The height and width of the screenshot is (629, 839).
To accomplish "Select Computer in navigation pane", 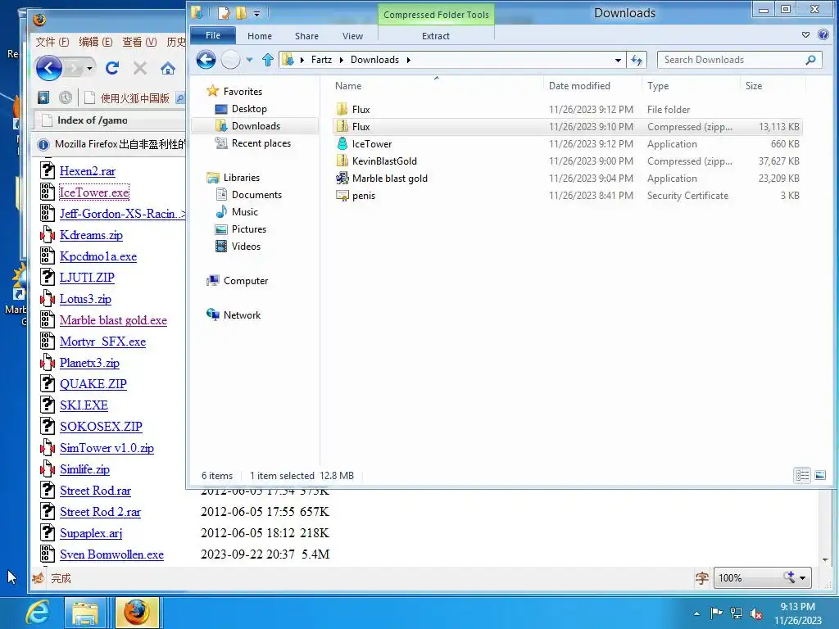I will coord(246,281).
